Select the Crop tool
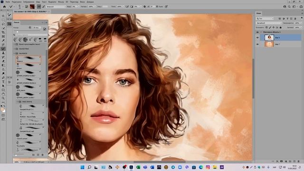The height and width of the screenshot is (171, 304). click(3, 32)
